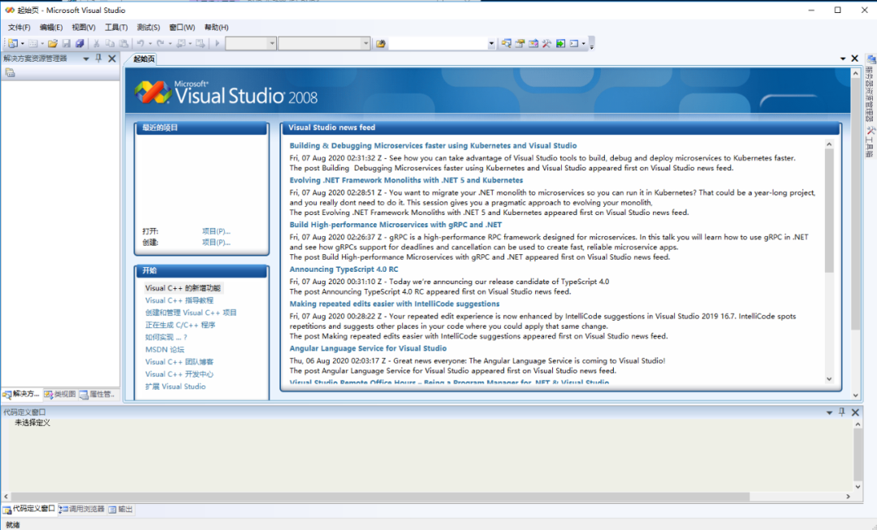The image size is (877, 530).
Task: Click the 打开 项目(P)... link
Action: pyautogui.click(x=216, y=231)
